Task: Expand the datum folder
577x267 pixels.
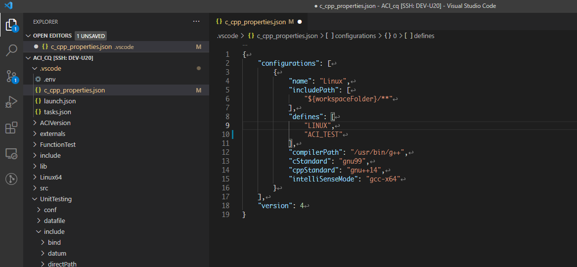Action: point(43,253)
